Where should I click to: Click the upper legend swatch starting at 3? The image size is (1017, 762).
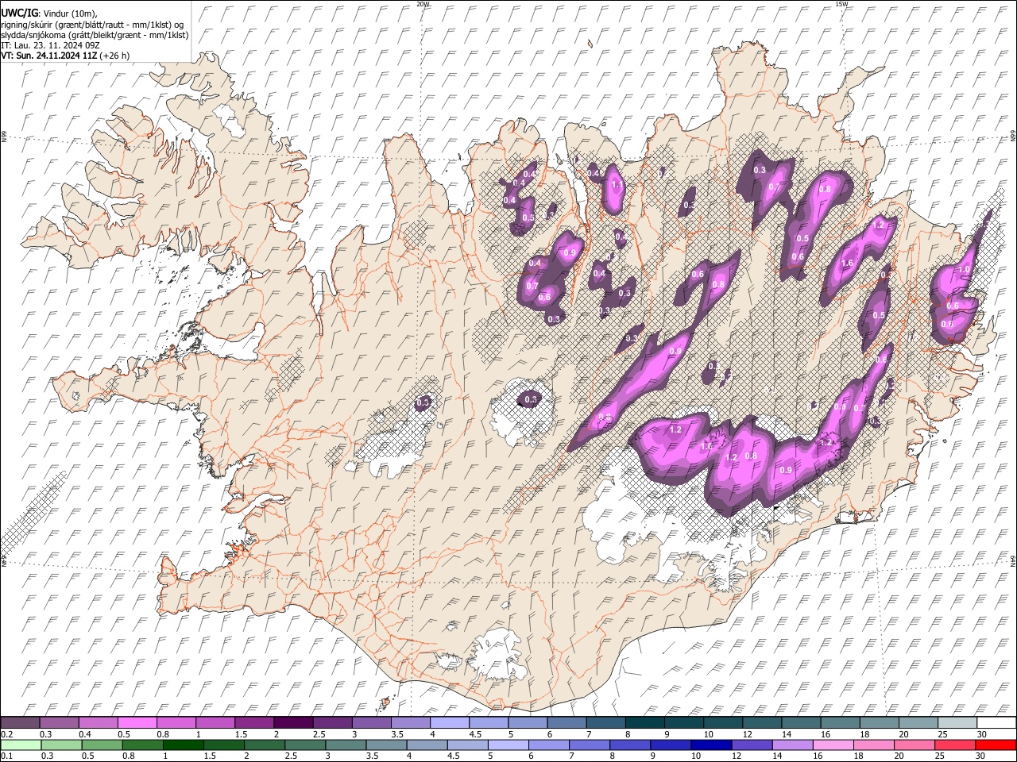pyautogui.click(x=371, y=722)
